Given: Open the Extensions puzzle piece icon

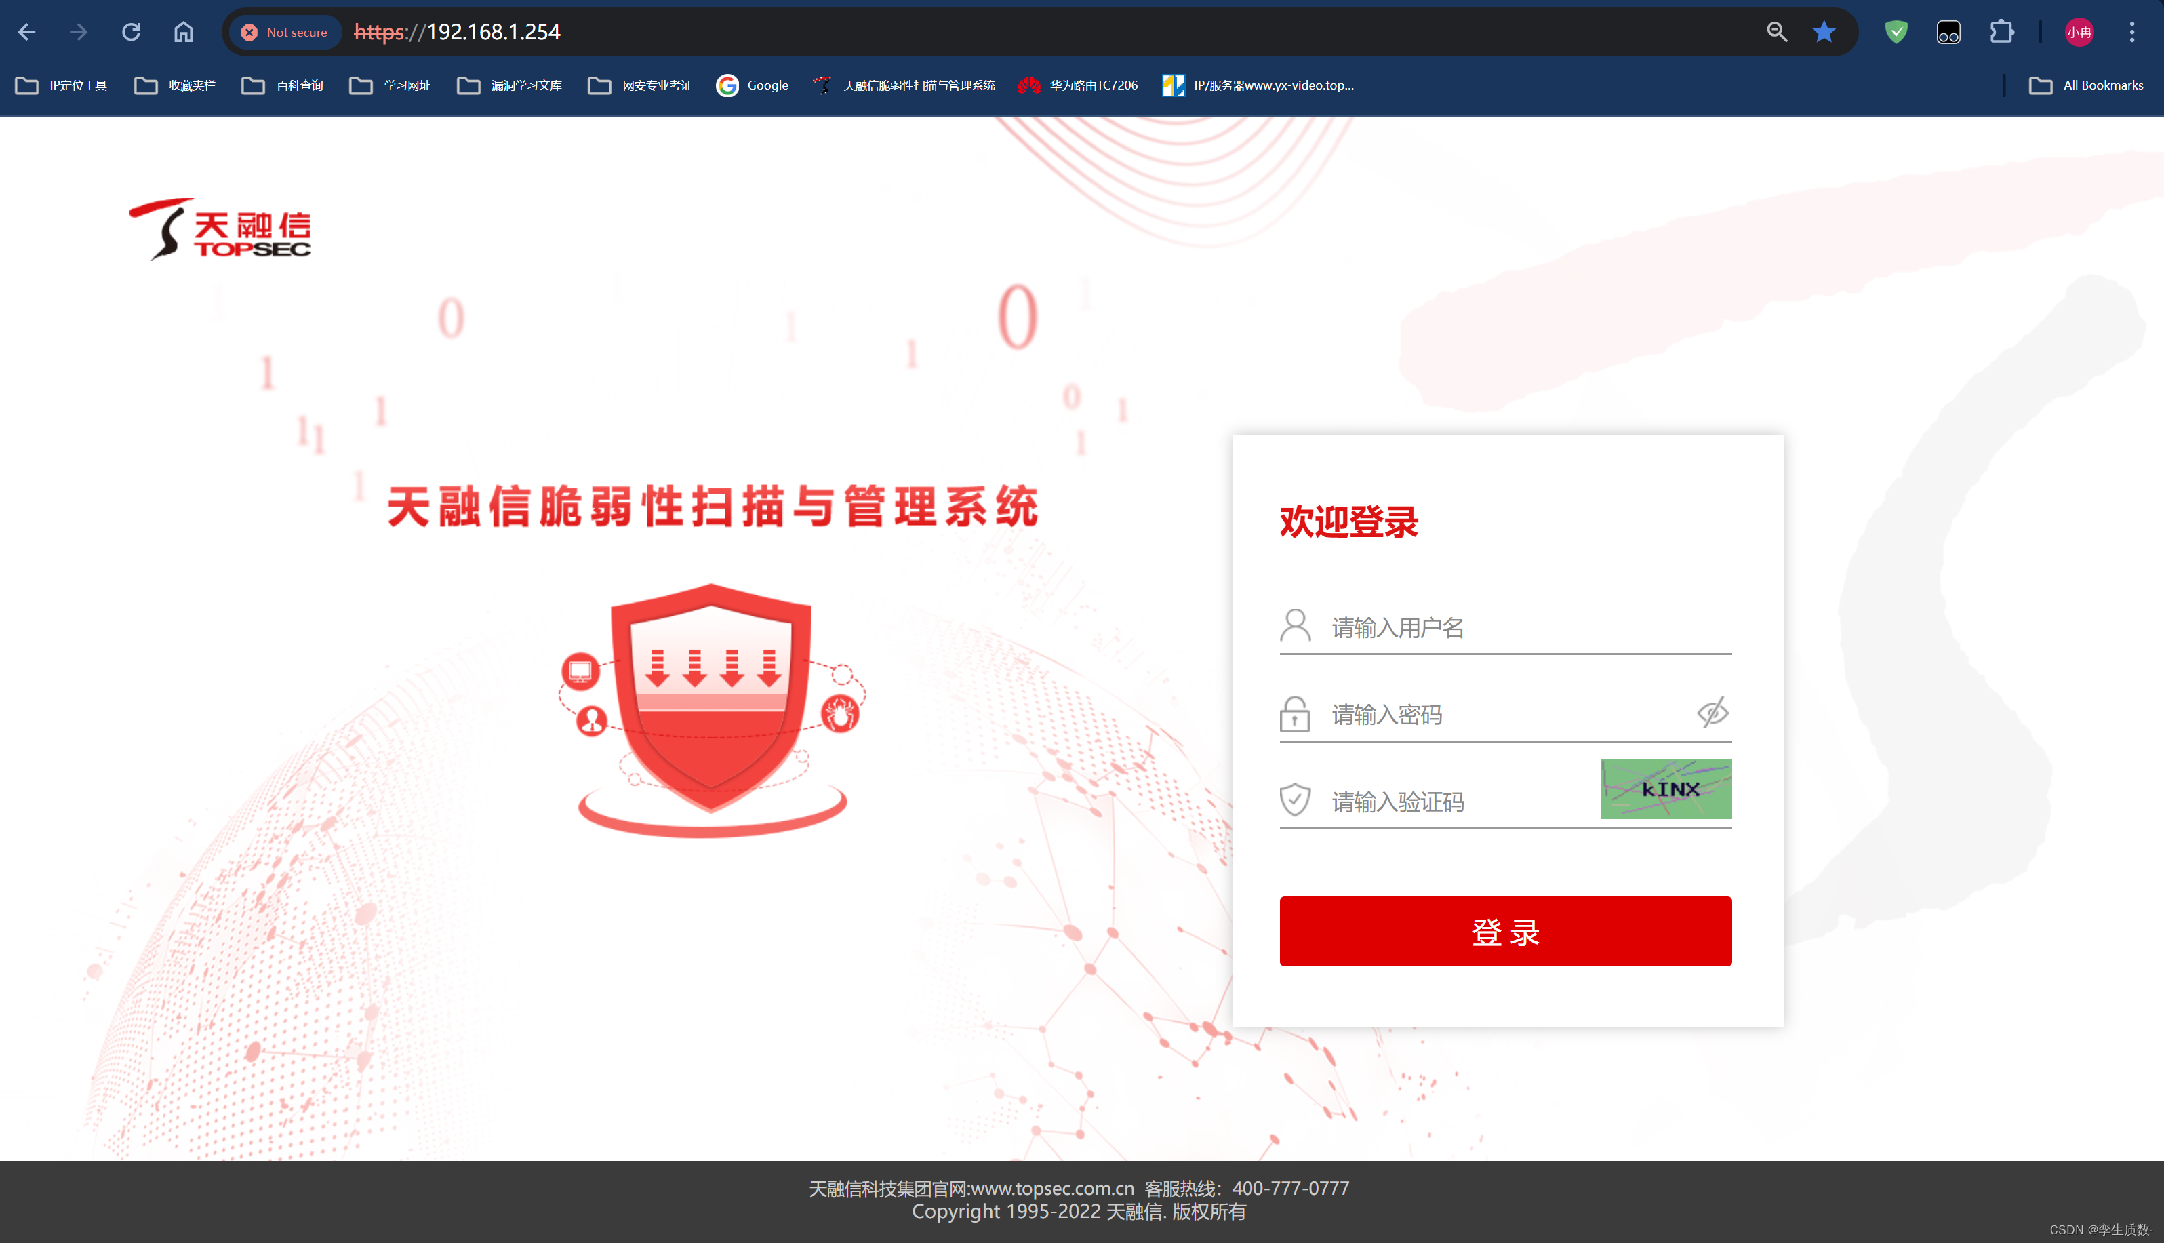Looking at the screenshot, I should [x=2001, y=33].
